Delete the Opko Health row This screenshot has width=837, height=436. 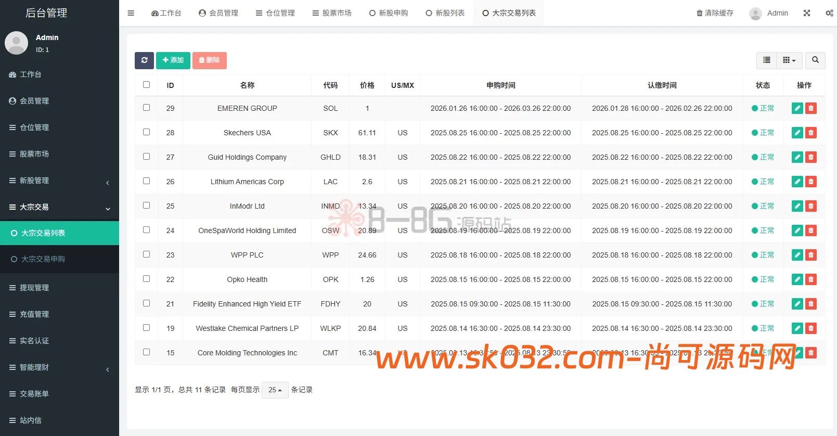click(x=811, y=279)
